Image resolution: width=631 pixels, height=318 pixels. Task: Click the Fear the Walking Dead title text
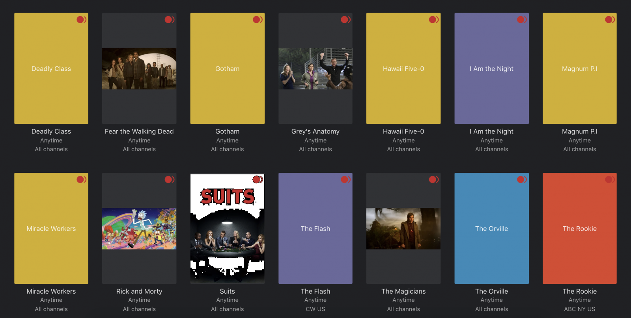tap(139, 131)
